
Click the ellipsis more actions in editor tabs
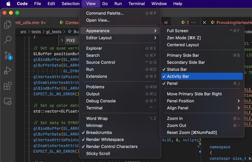tap(193, 22)
